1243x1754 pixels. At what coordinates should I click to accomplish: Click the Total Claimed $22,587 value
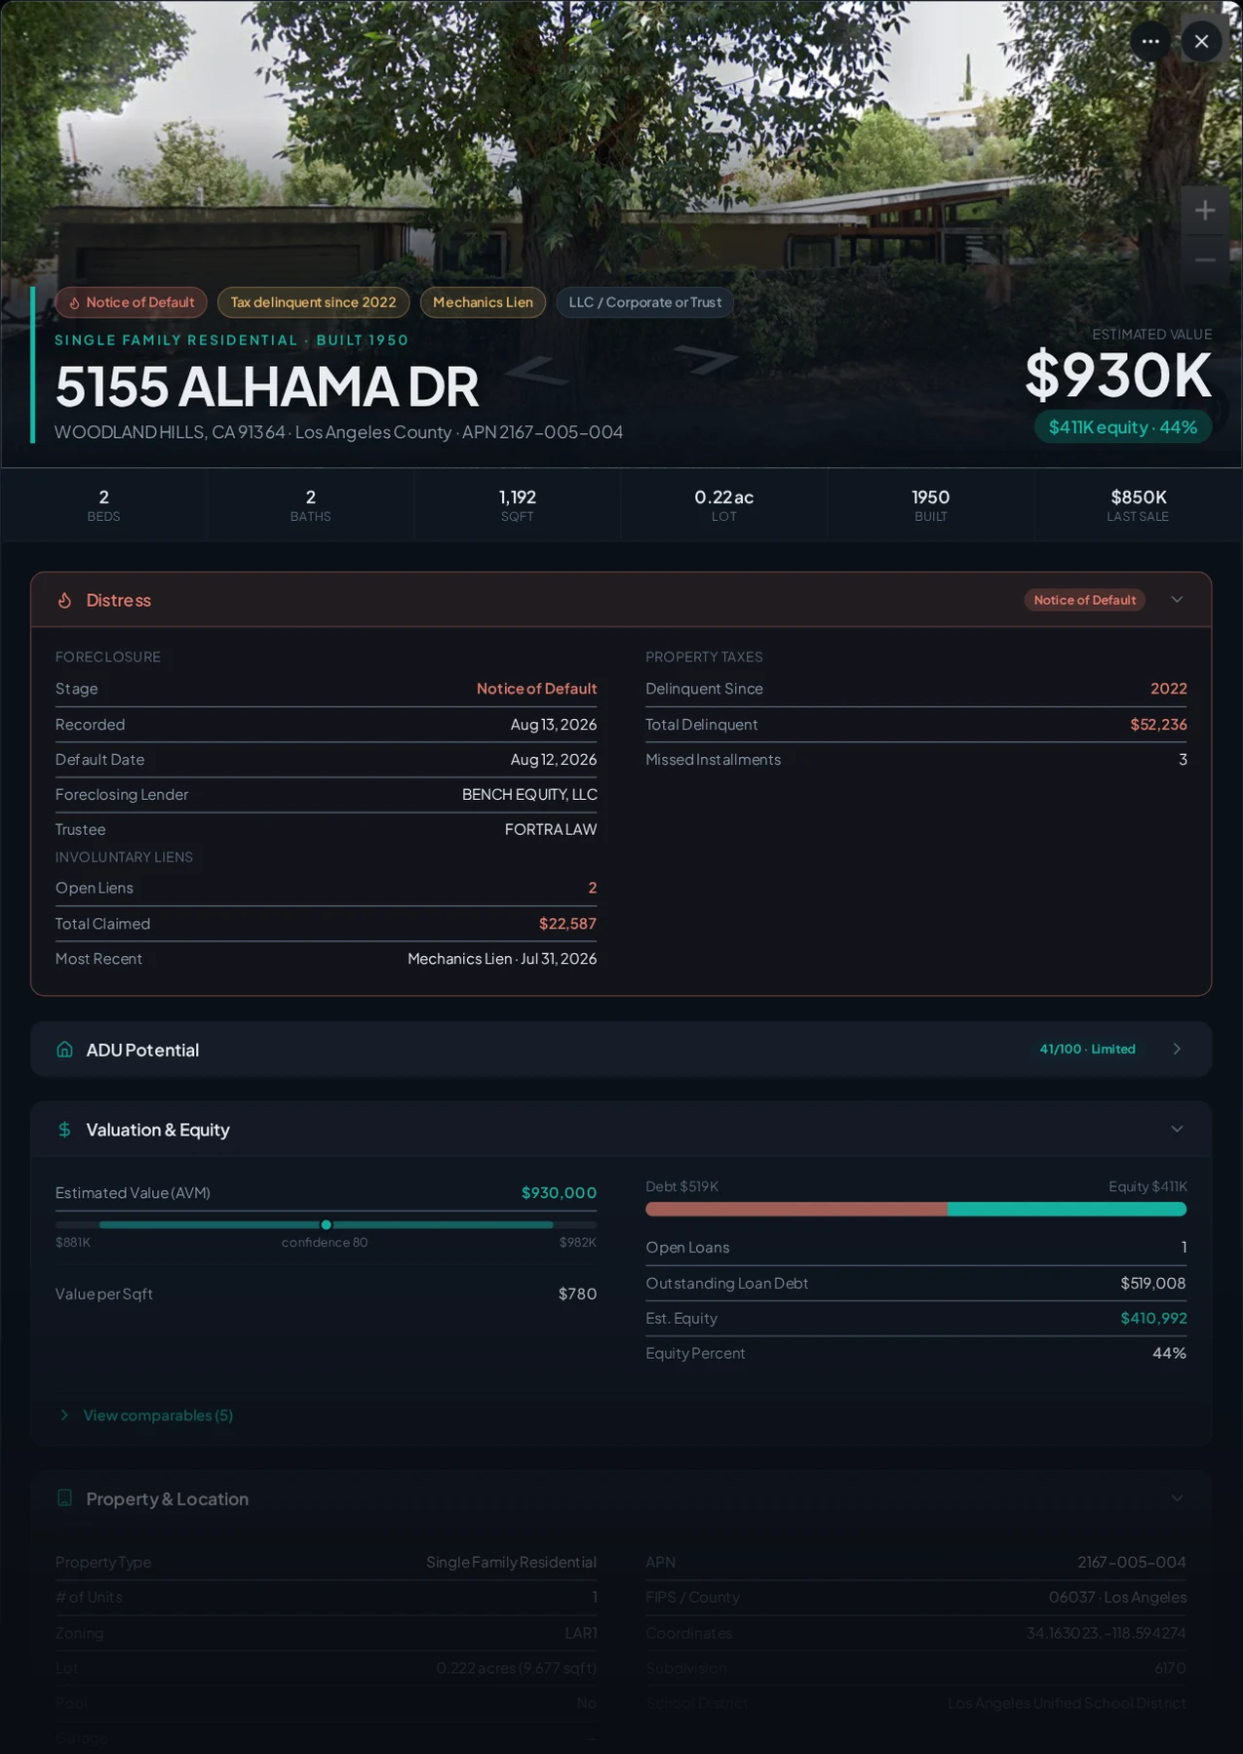(567, 924)
